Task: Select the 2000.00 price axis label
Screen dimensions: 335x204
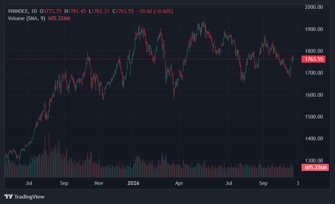Action: click(x=314, y=7)
